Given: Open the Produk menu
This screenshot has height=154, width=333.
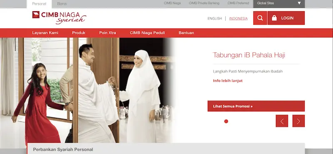Looking at the screenshot, I should (79, 33).
